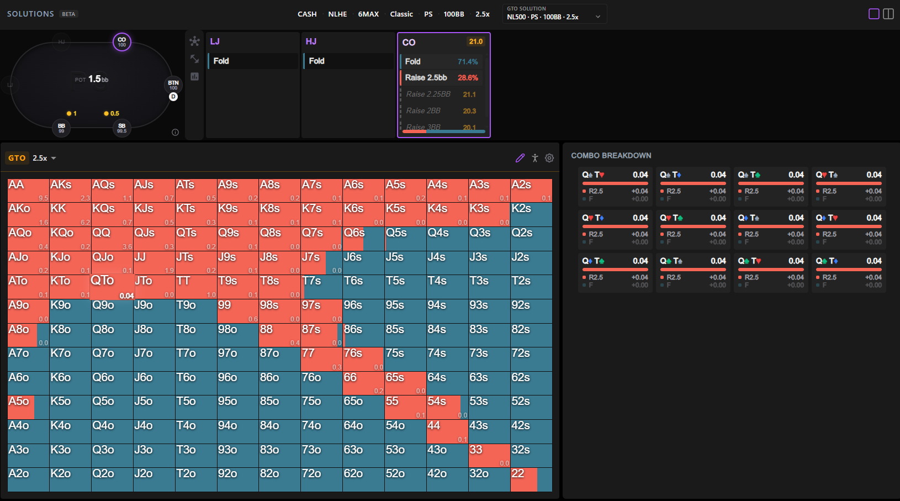Click the SOLUTIONS heading link

(x=30, y=14)
